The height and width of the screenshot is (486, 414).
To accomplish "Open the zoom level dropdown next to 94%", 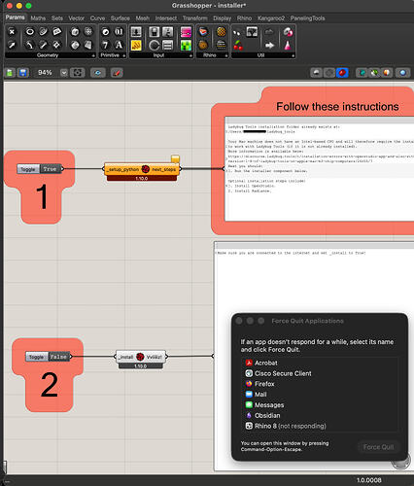I will coord(64,73).
